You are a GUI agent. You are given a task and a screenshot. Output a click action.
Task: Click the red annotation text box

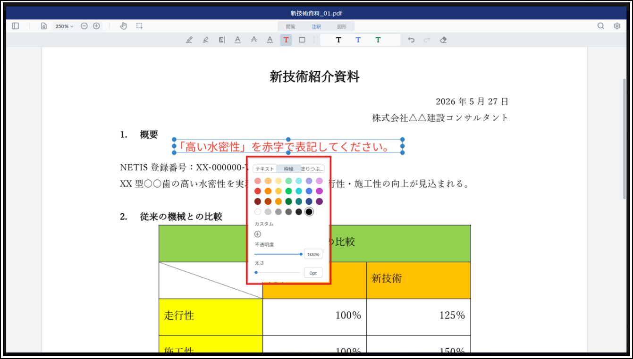pyautogui.click(x=288, y=146)
